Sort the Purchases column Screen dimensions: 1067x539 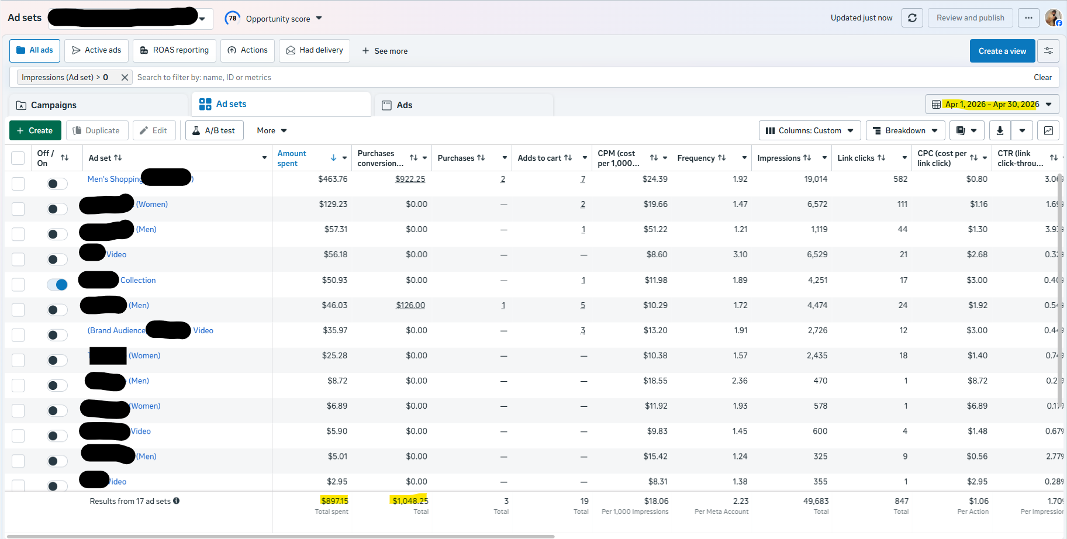pos(481,158)
